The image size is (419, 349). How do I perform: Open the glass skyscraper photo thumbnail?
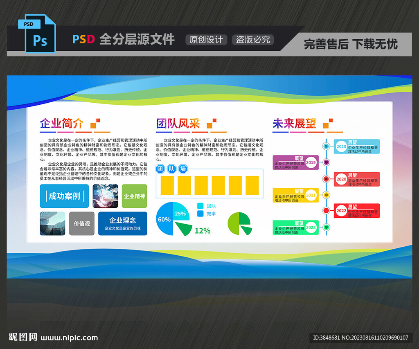[x=52, y=223]
